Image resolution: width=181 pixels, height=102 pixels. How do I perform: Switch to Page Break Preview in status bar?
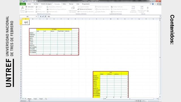(x=140, y=101)
